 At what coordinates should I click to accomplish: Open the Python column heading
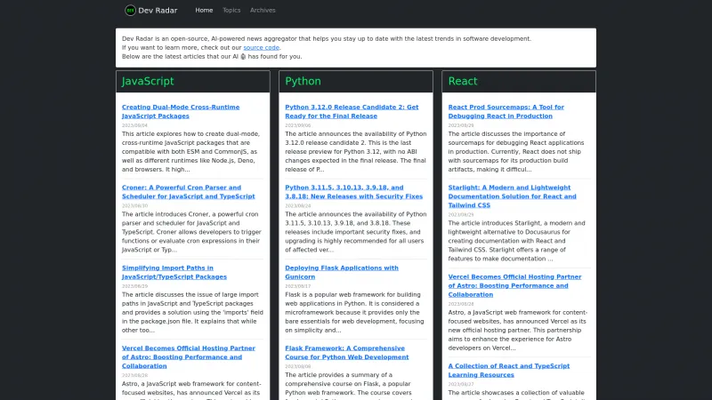(303, 81)
